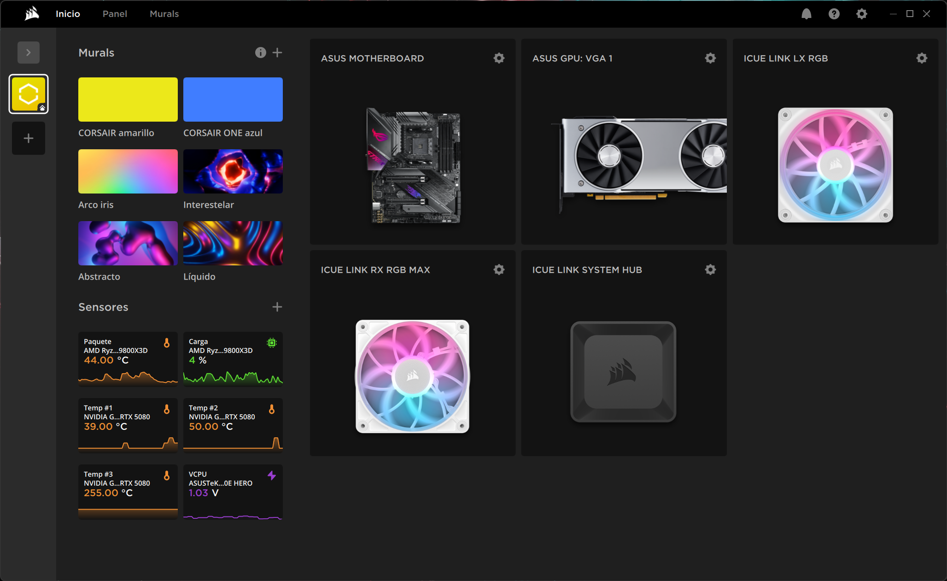Image resolution: width=947 pixels, height=581 pixels.
Task: Click the ICUE LINK SYSTEM HUB title
Action: [x=587, y=270]
